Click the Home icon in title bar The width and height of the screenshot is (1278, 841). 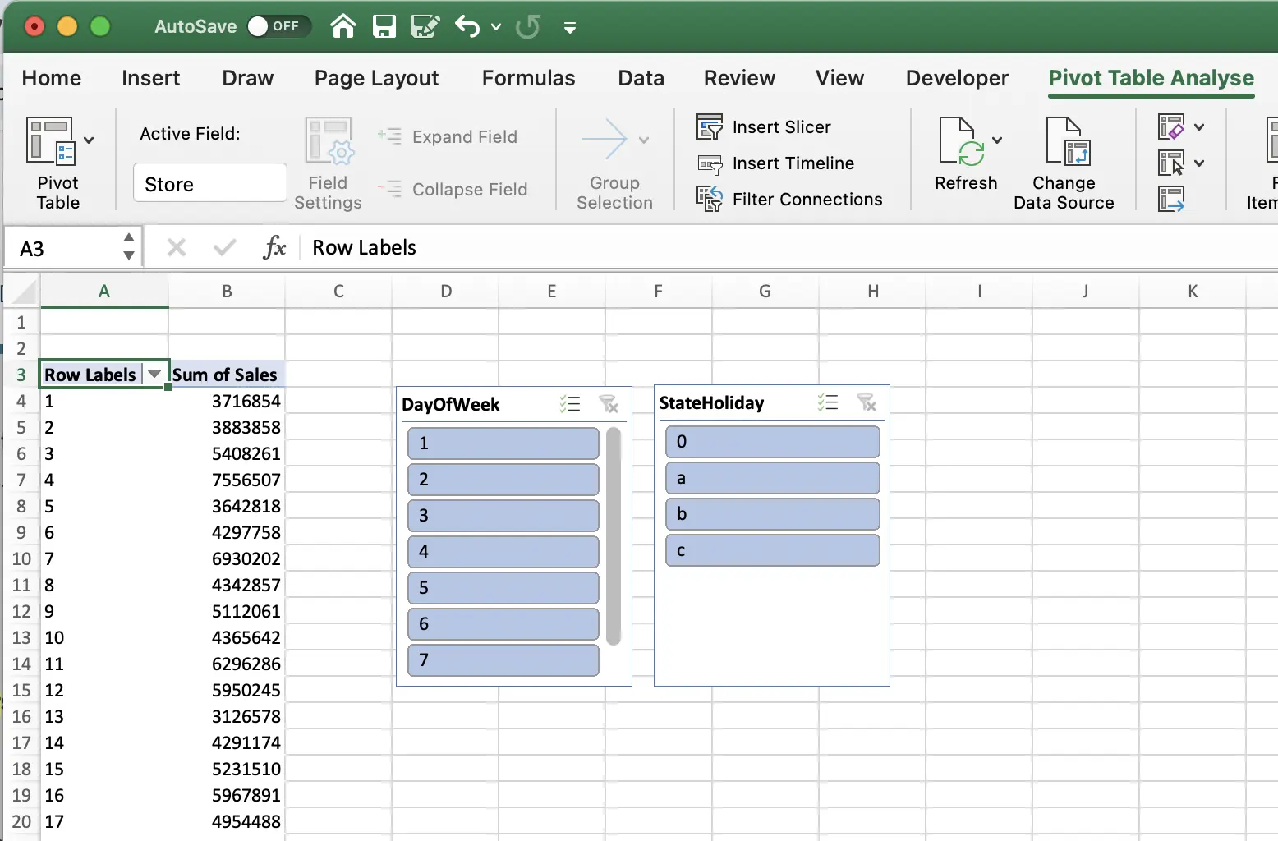(342, 26)
